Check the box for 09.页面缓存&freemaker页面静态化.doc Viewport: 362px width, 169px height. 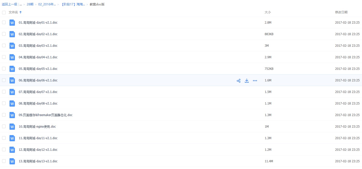4,115
